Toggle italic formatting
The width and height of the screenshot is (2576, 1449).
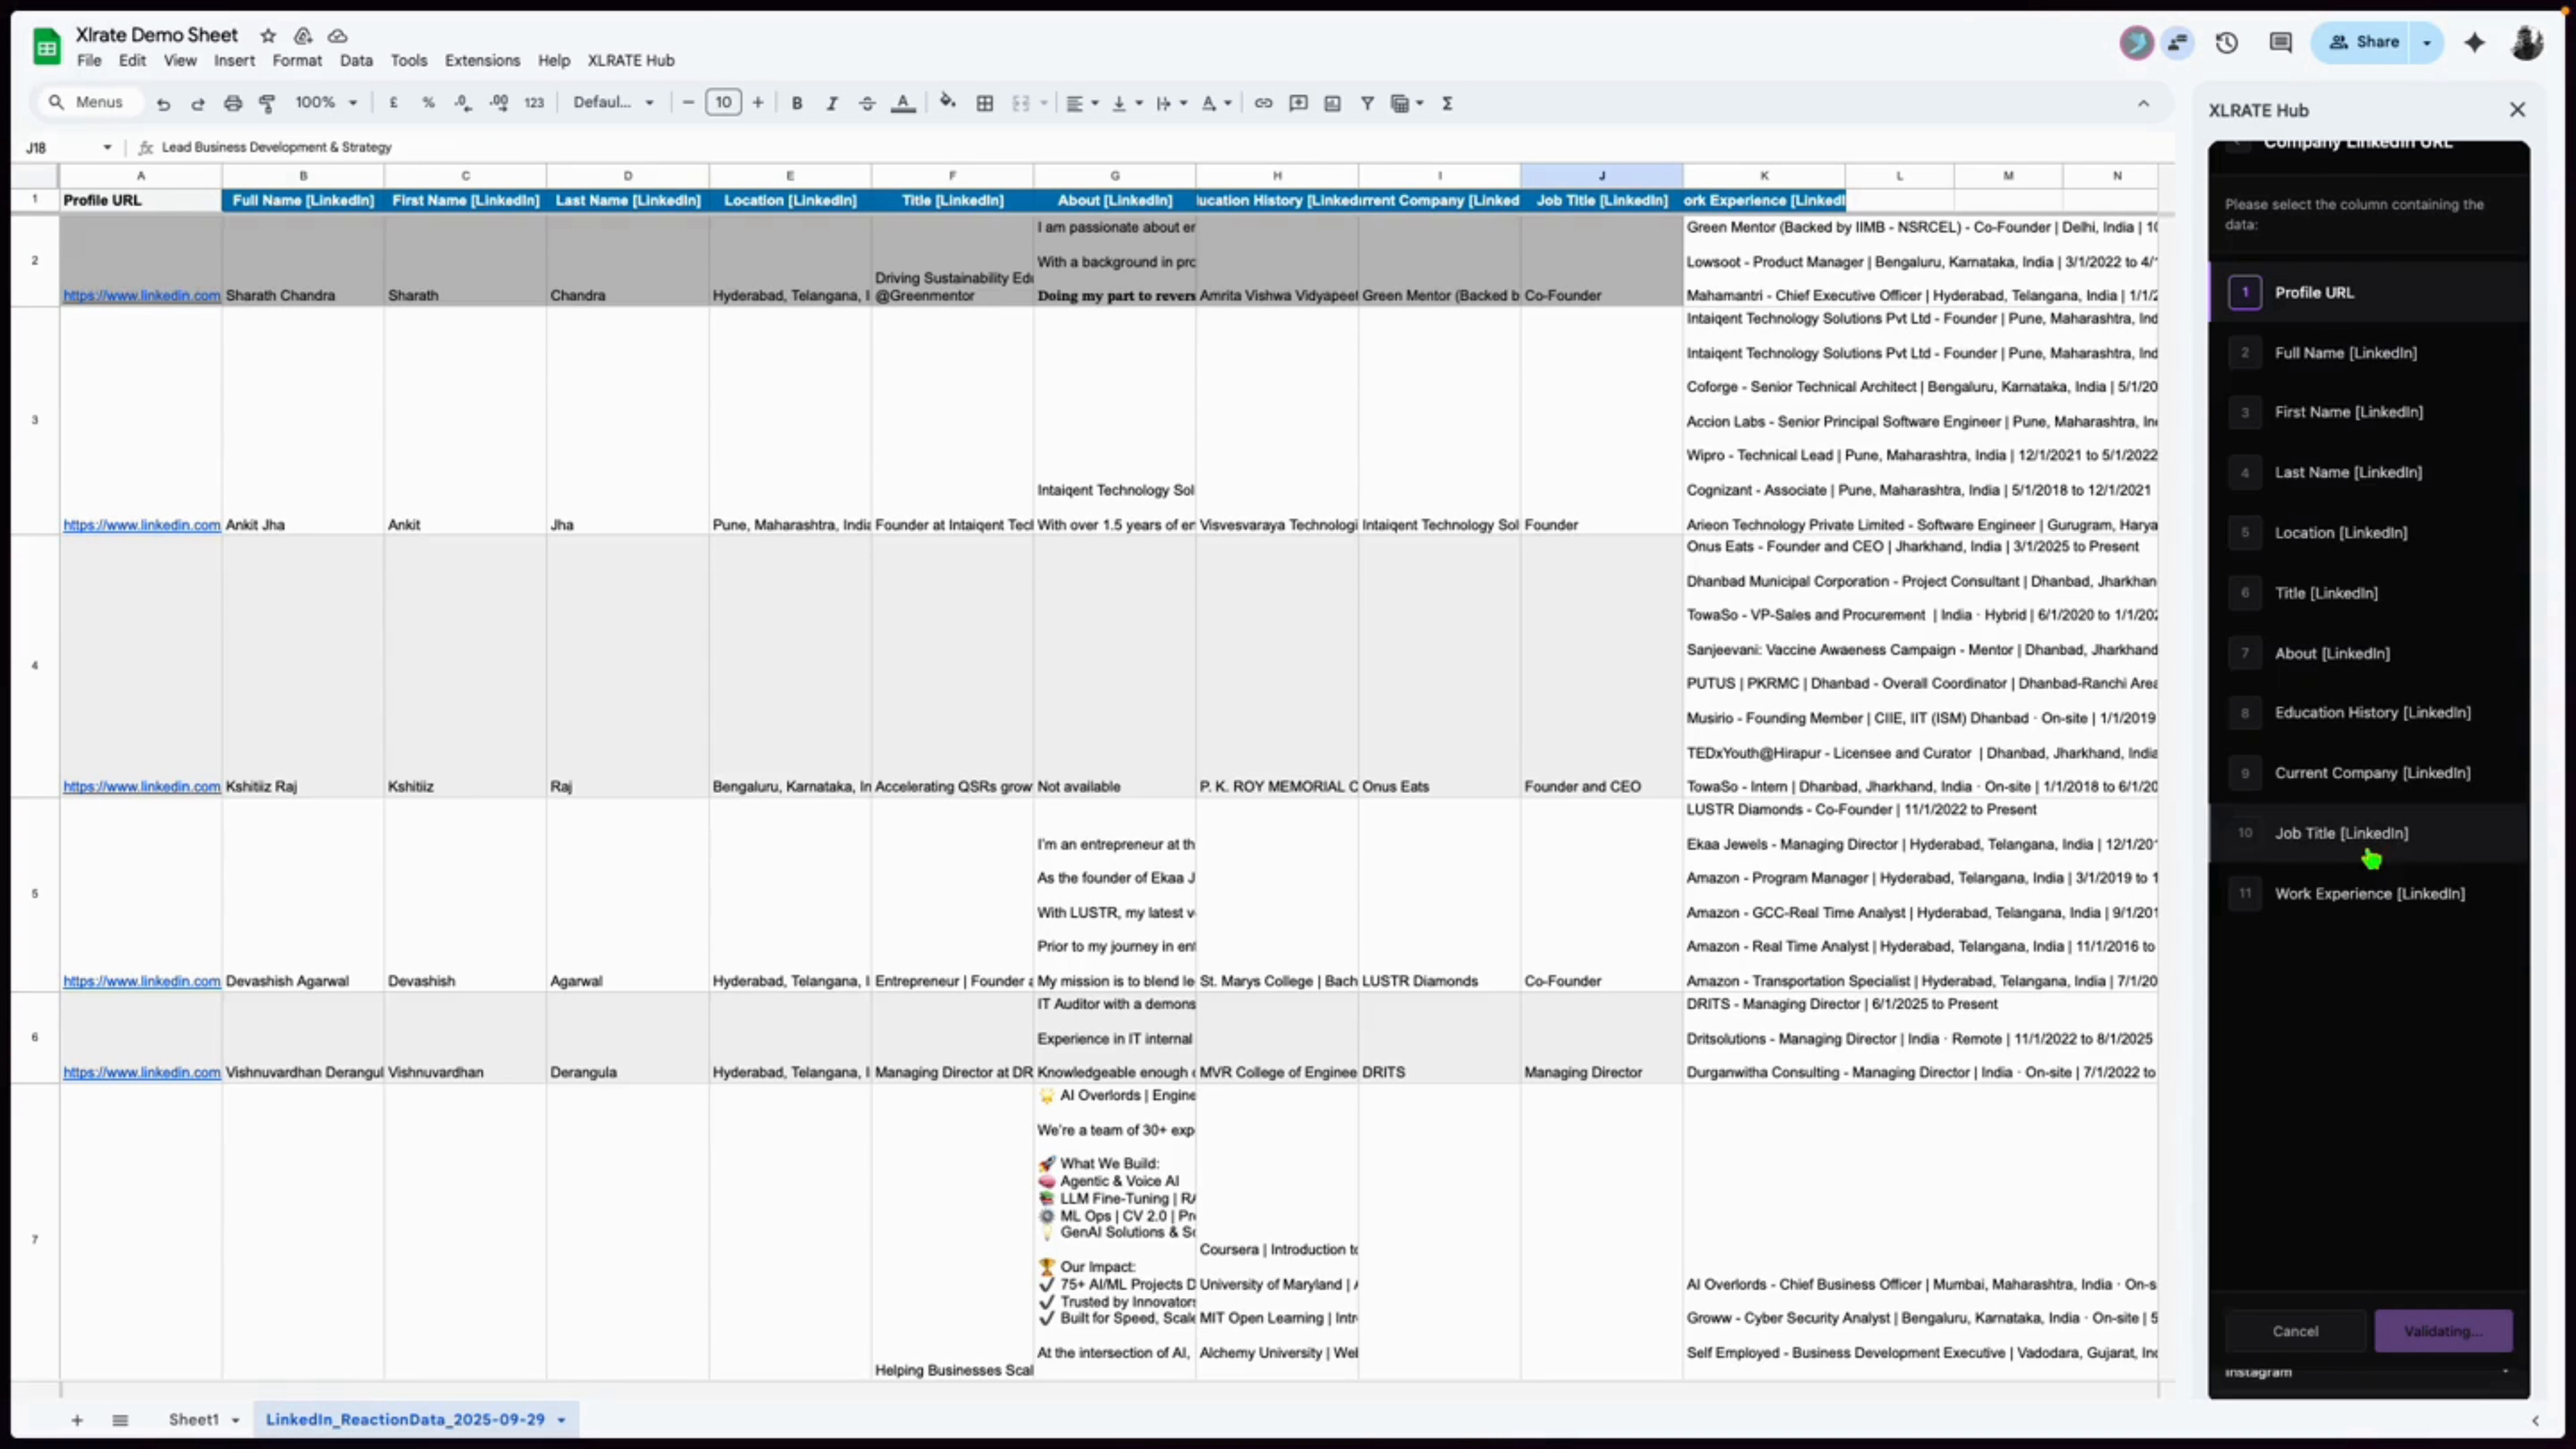point(831,103)
